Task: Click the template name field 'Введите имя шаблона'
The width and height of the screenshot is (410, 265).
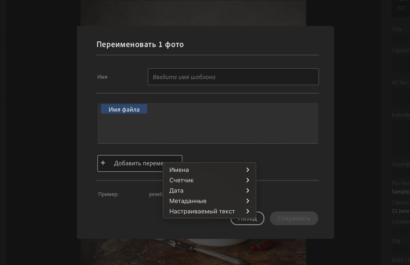Action: click(x=233, y=77)
